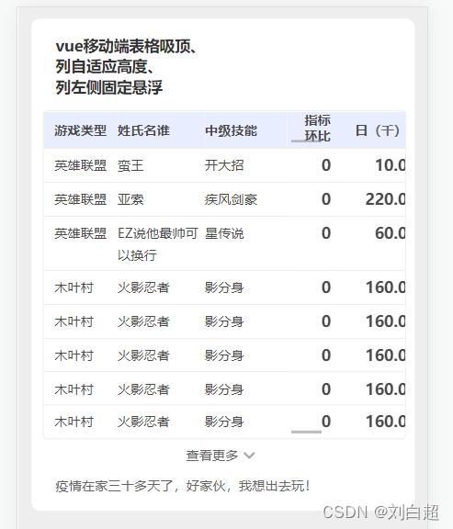Click the 开大招 skill cell
Screen dimensions: 453x529
(224, 165)
